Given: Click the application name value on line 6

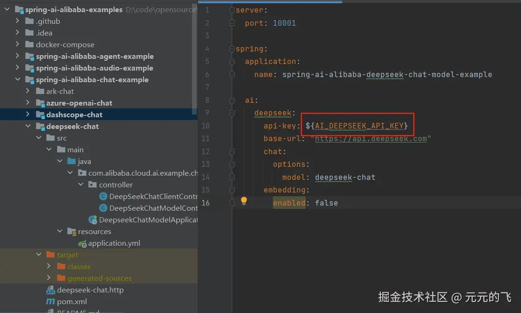Looking at the screenshot, I should (x=387, y=74).
